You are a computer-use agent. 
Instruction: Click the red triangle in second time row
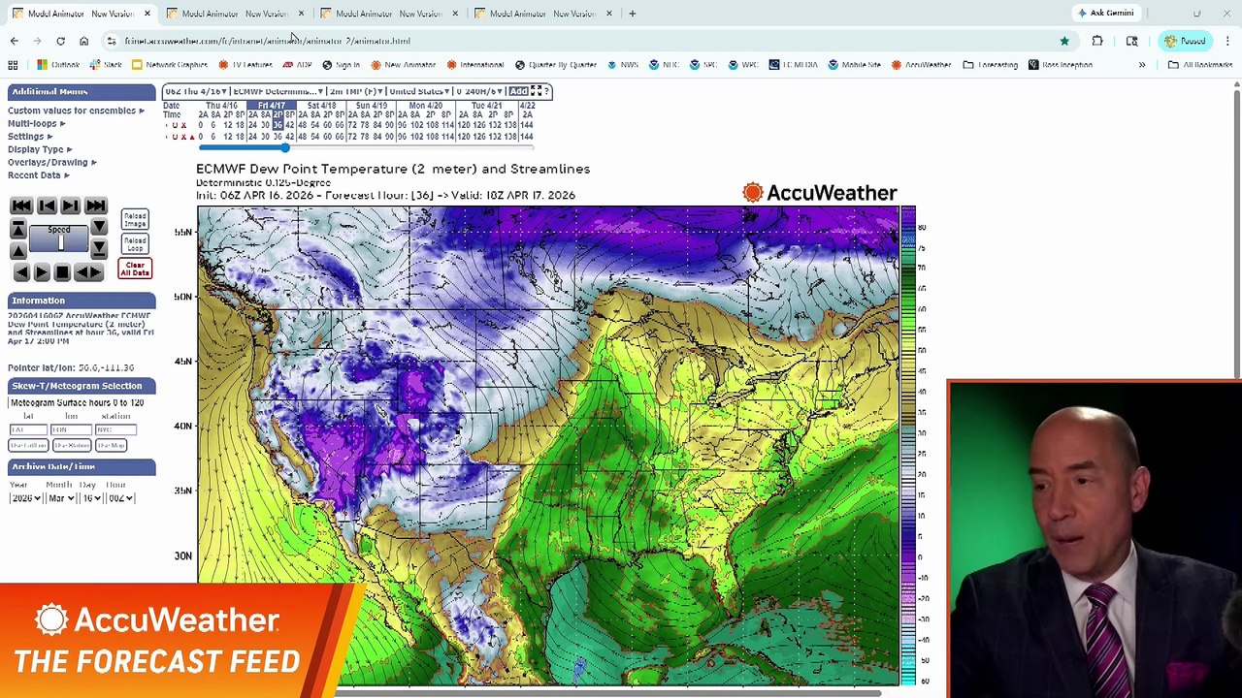point(192,137)
